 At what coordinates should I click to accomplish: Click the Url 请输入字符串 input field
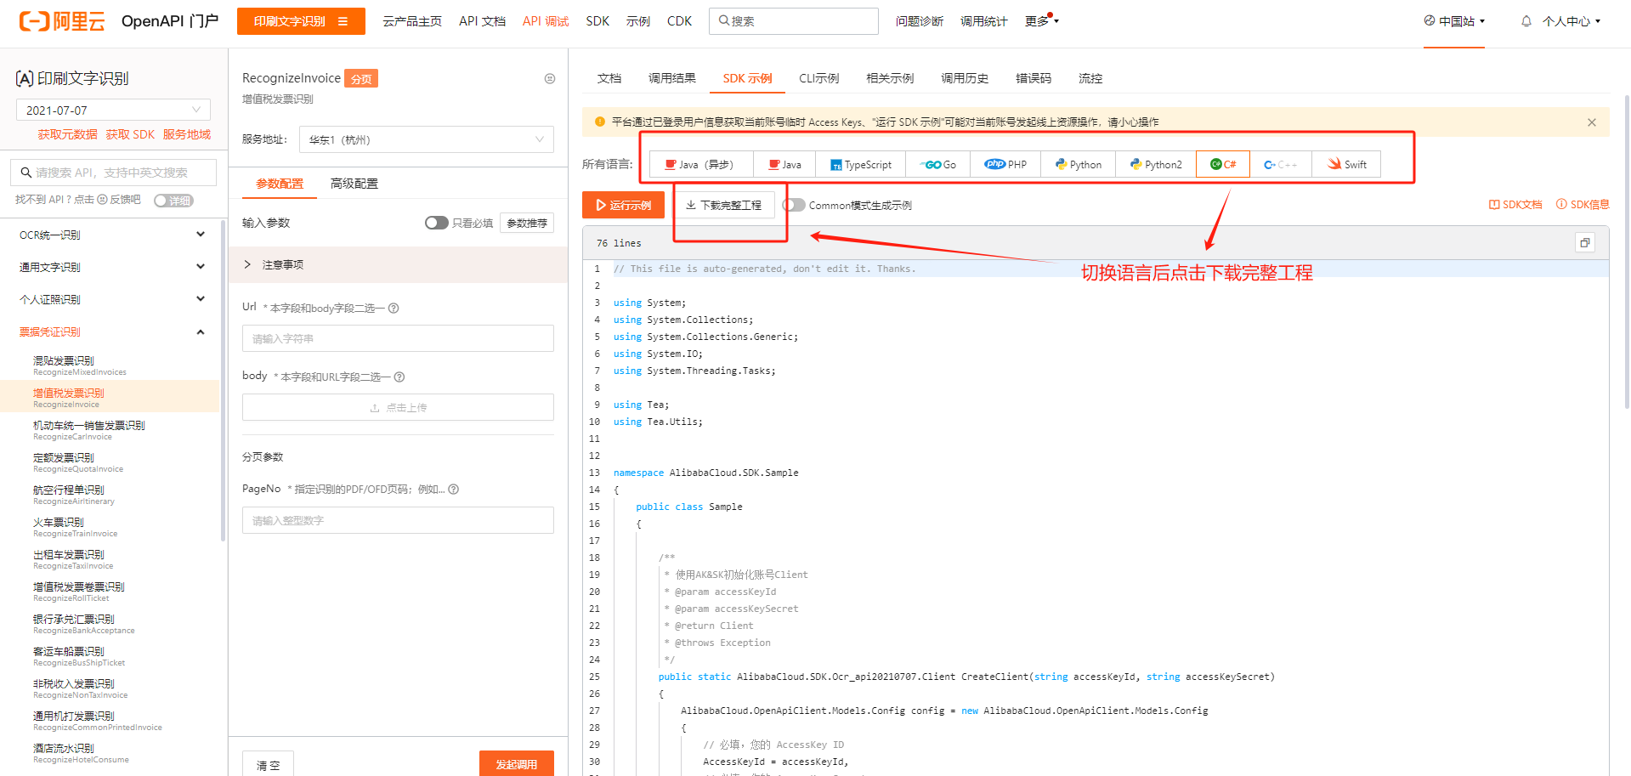pyautogui.click(x=398, y=338)
